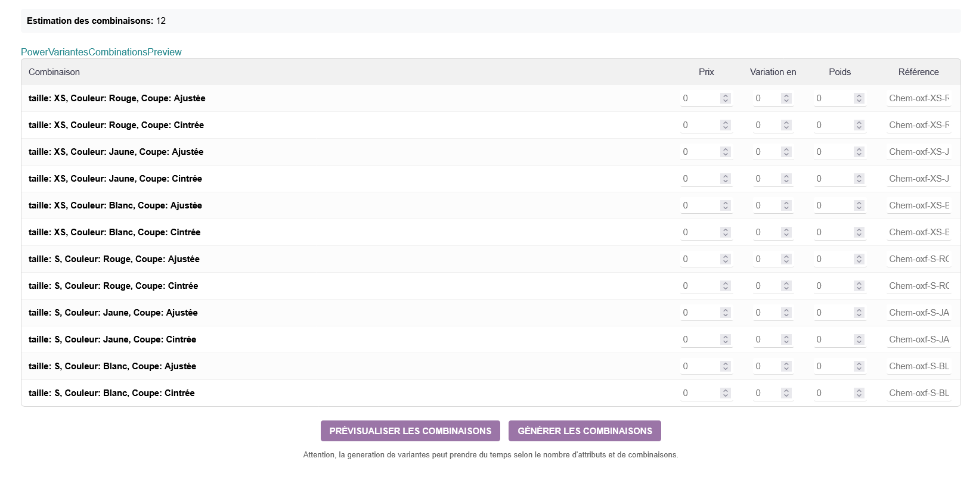This screenshot has height=480, width=976.
Task: Edit Référence field for XS Rouge Cintrée
Action: tap(919, 125)
